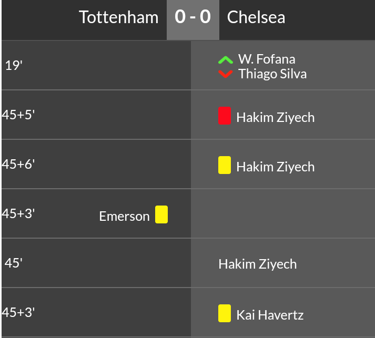This screenshot has width=375, height=338.
Task: Select Hakim Ziyech in red card row
Action: pos(276,117)
